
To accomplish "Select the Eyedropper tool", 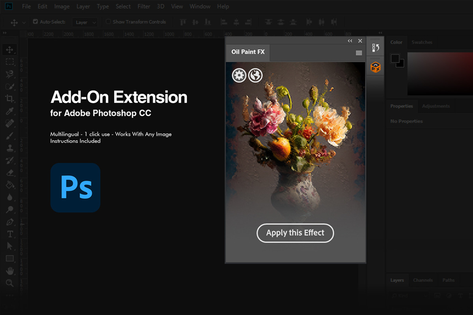I will (10, 111).
